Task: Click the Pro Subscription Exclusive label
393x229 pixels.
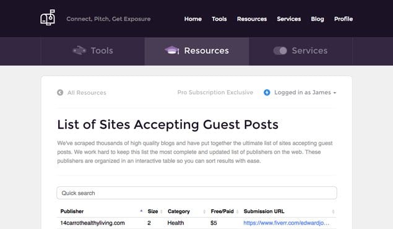Action: click(215, 92)
